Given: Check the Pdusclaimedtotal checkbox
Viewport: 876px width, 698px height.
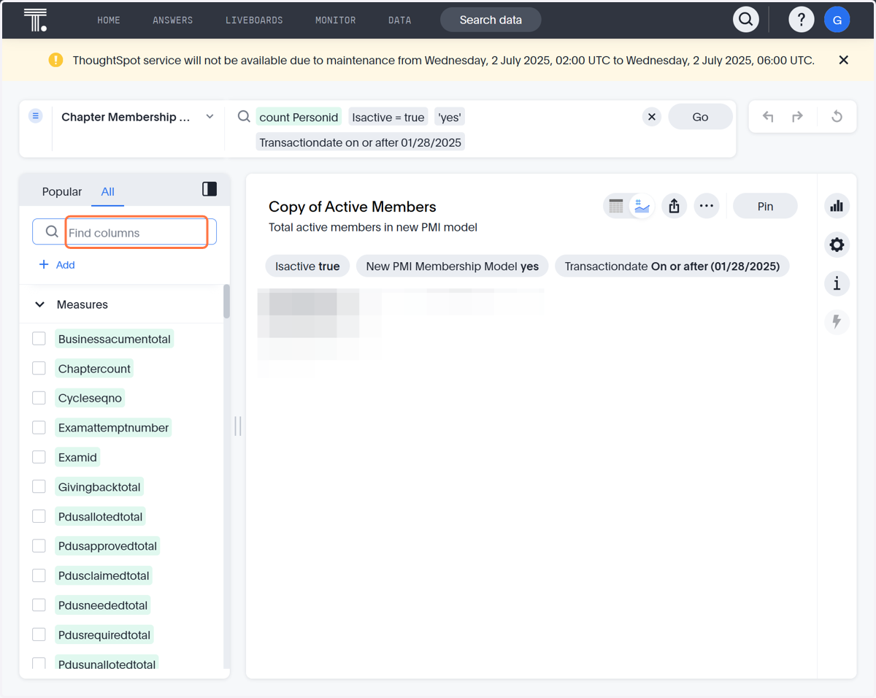Looking at the screenshot, I should [39, 575].
